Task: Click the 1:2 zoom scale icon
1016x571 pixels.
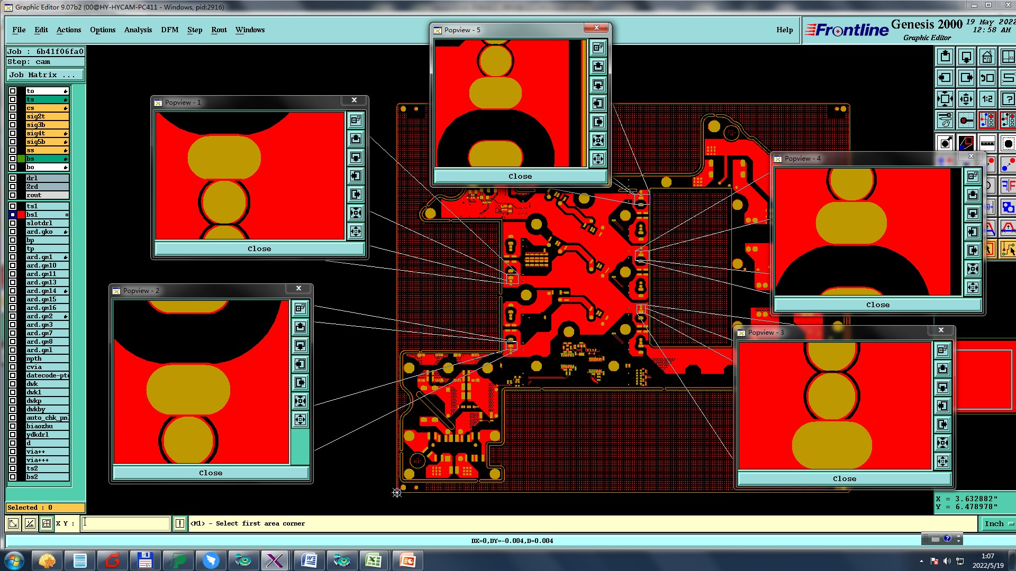Action: click(987, 99)
